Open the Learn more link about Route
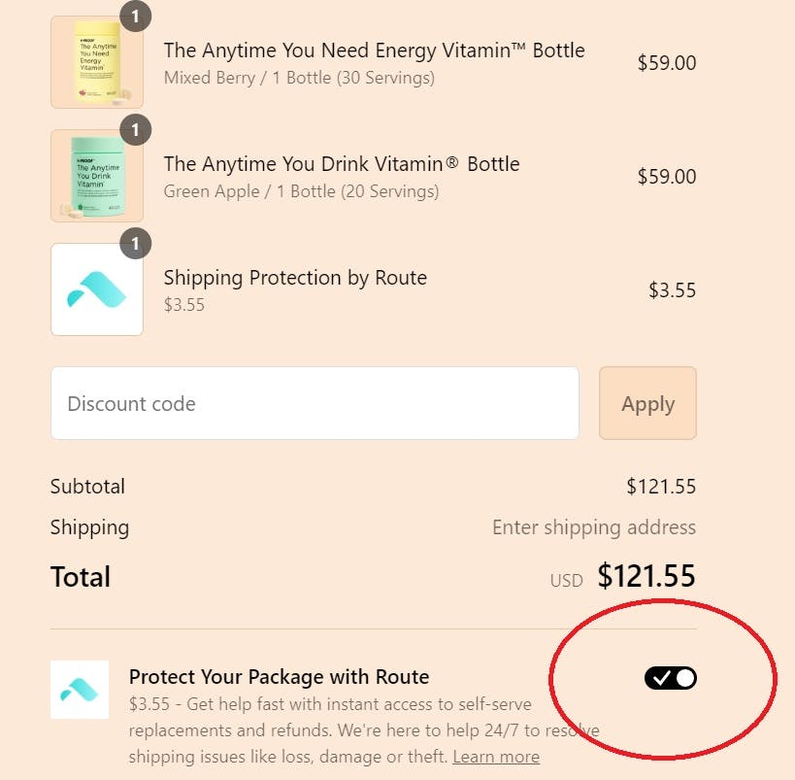The width and height of the screenshot is (795, 780). point(496,756)
